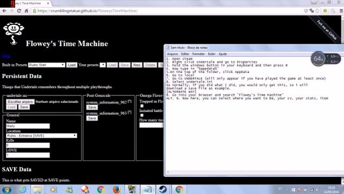This screenshot has height=194, width=344.
Task: Toggle the Initiated battle checkbox
Action: [x=142, y=115]
